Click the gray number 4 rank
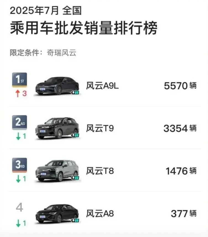This screenshot has width=208, height=237. [x=19, y=208]
